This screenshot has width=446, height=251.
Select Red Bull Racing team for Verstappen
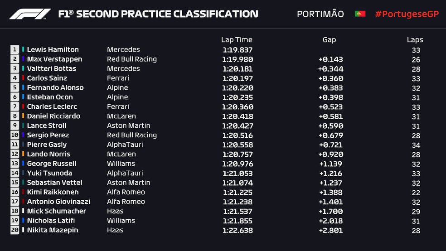point(131,59)
